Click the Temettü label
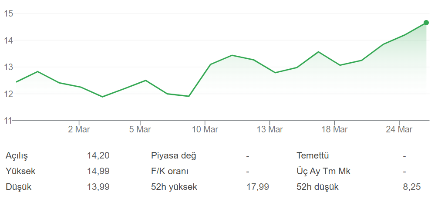 pyautogui.click(x=313, y=155)
